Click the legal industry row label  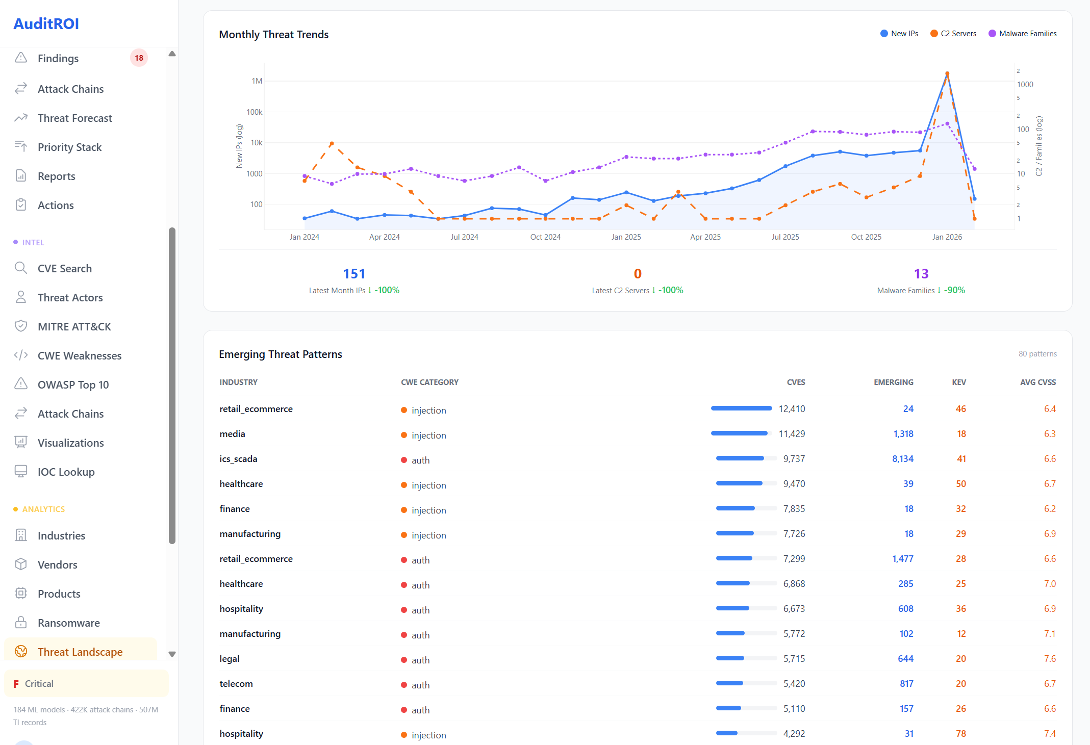[x=230, y=659]
